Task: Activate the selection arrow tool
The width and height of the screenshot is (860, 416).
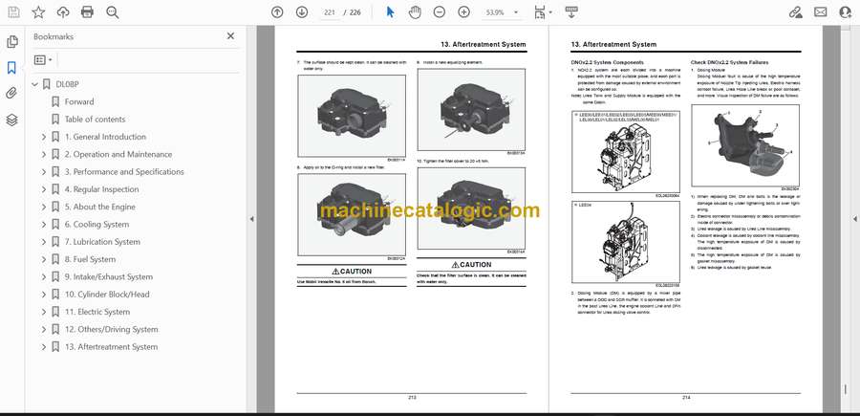Action: coord(391,12)
